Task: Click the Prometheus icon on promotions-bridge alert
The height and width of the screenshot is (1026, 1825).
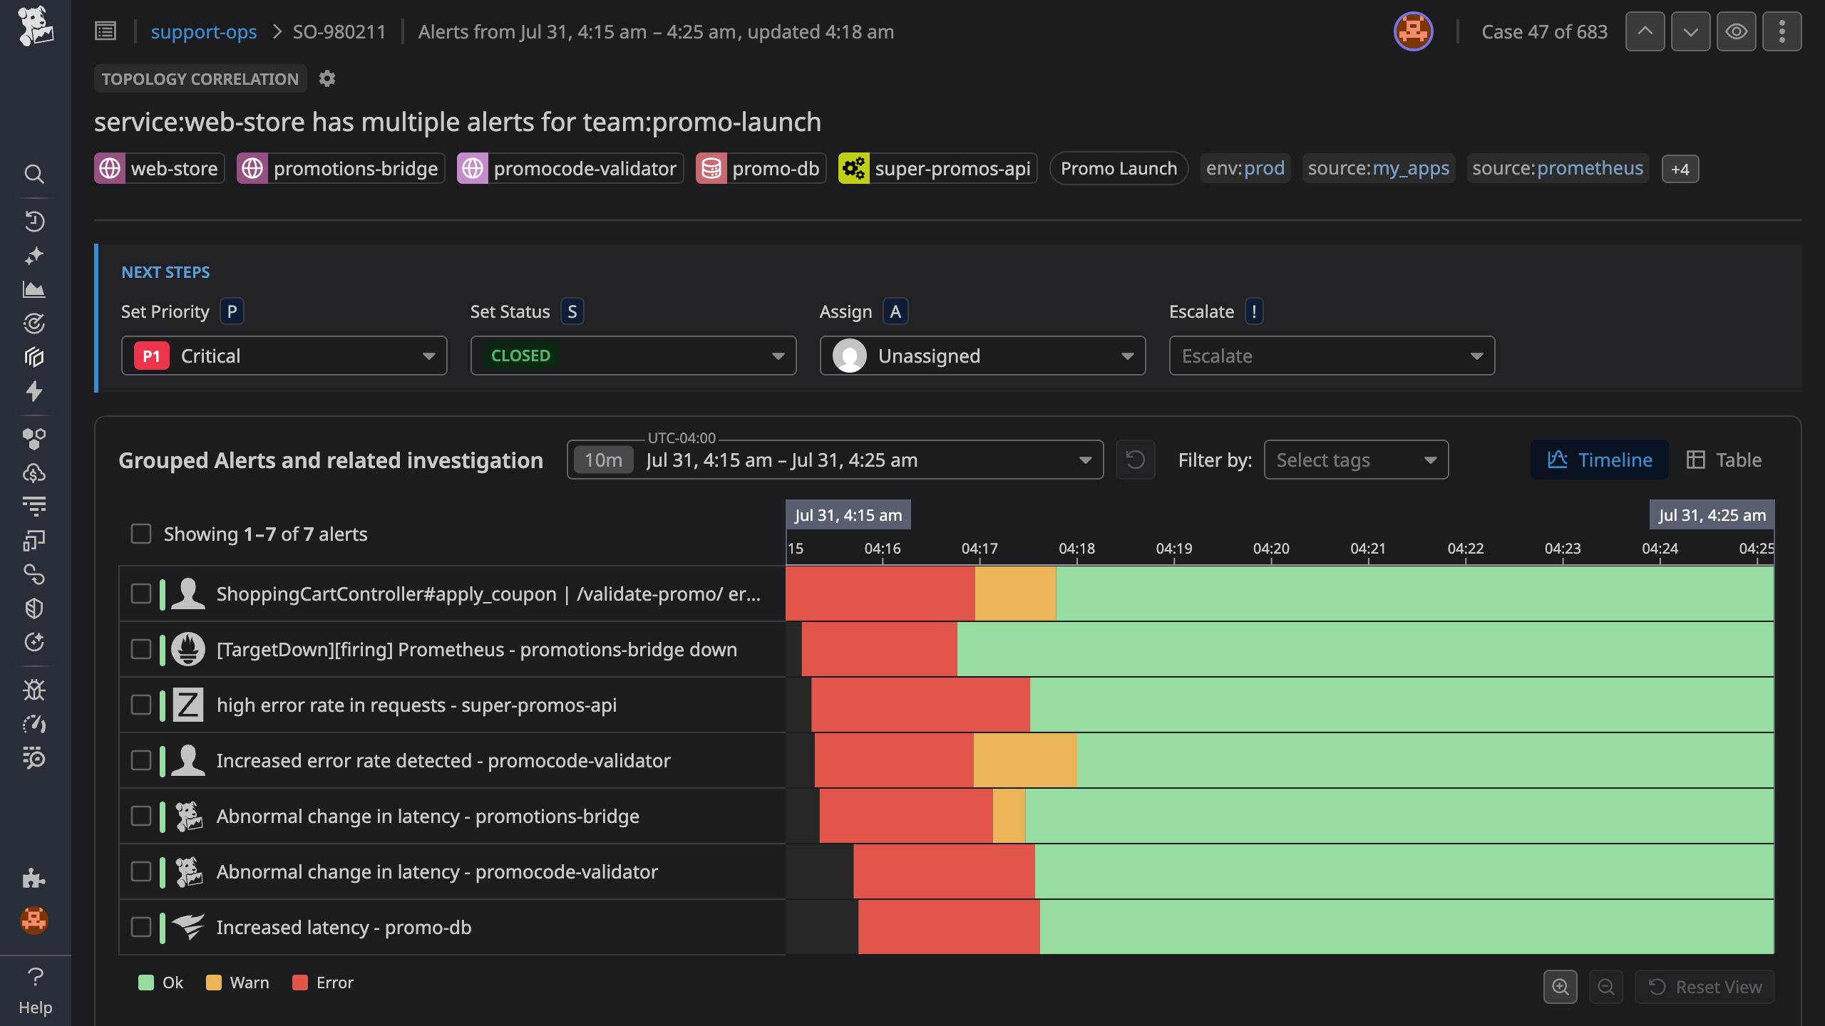Action: (x=188, y=649)
